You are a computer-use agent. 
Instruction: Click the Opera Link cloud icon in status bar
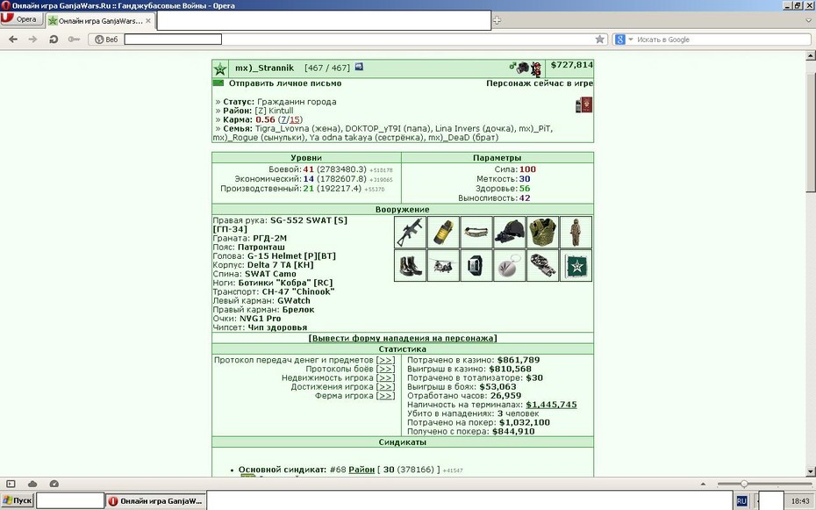[x=32, y=484]
